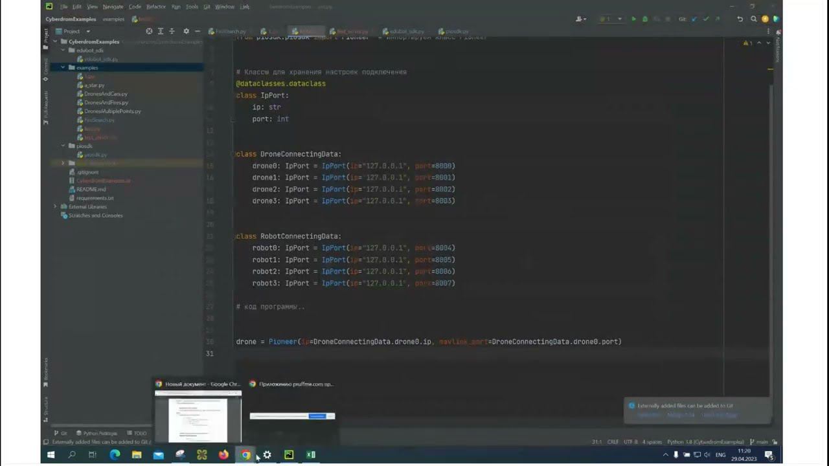Open the Refactor menu
829x466 pixels.
click(156, 6)
